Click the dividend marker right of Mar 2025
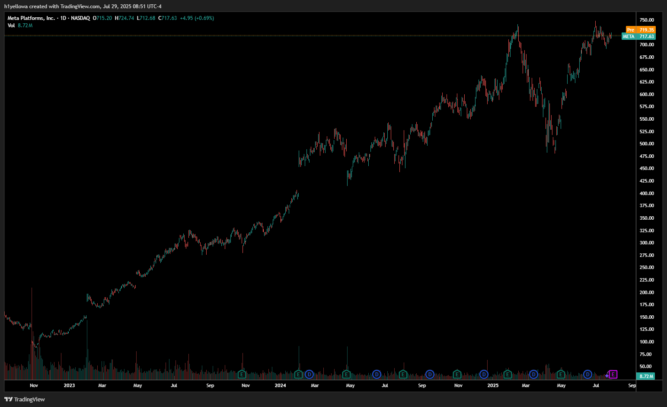Screen dimensions: 667x407 pyautogui.click(x=533, y=374)
